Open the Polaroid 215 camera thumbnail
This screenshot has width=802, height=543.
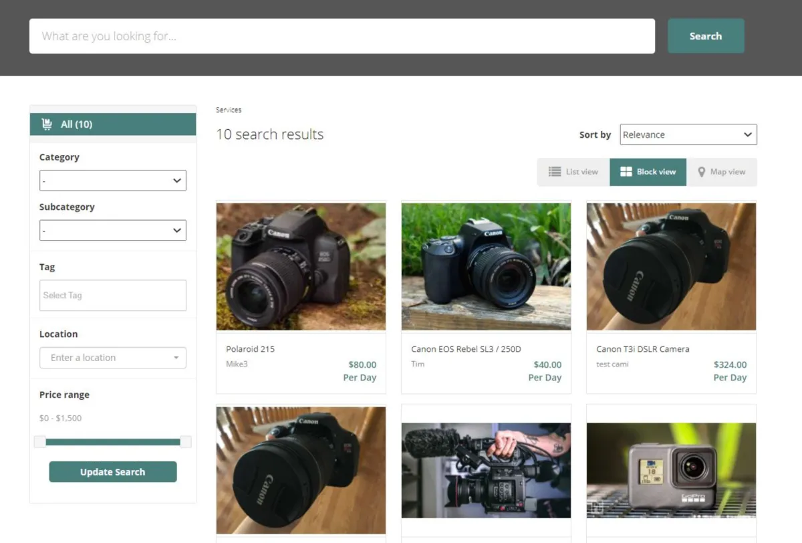pyautogui.click(x=301, y=267)
